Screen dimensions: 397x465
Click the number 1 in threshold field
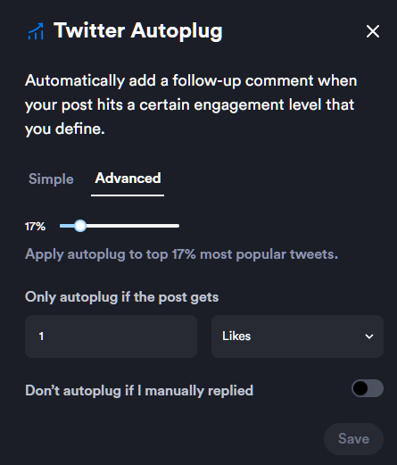click(41, 336)
